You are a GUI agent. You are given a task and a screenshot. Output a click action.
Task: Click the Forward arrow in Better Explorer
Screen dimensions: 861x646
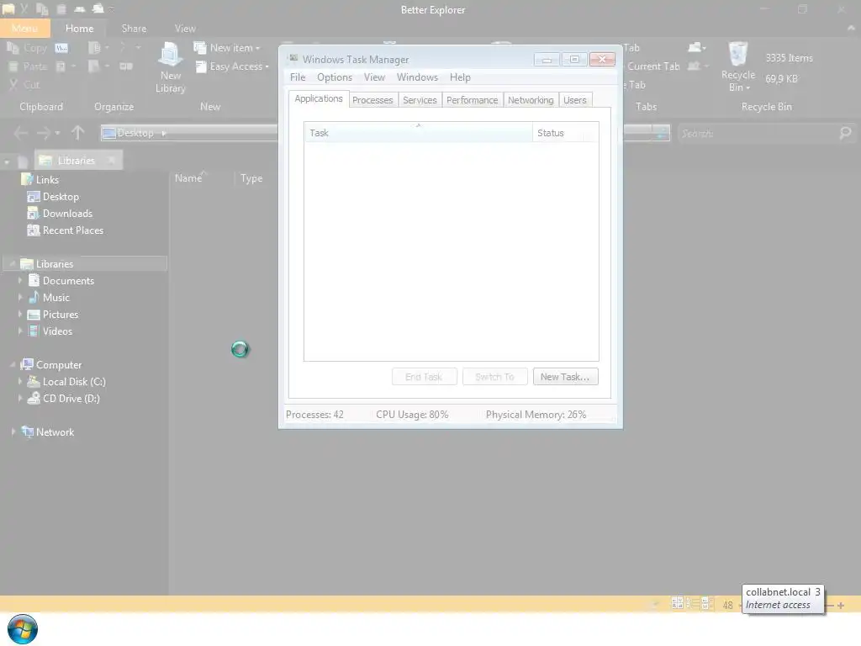coord(44,133)
